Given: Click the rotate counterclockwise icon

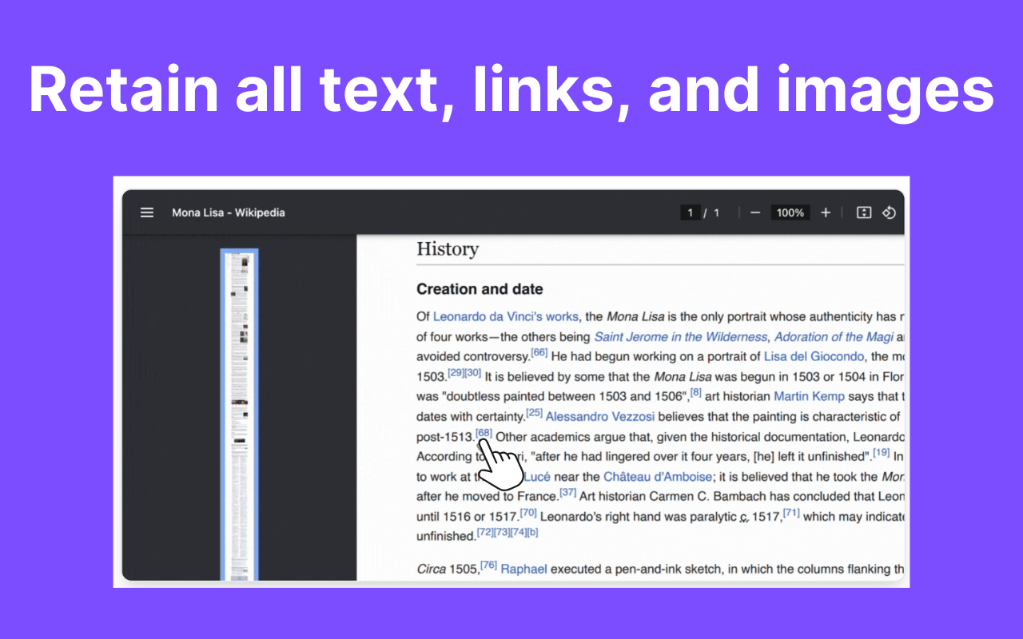Looking at the screenshot, I should coord(889,212).
